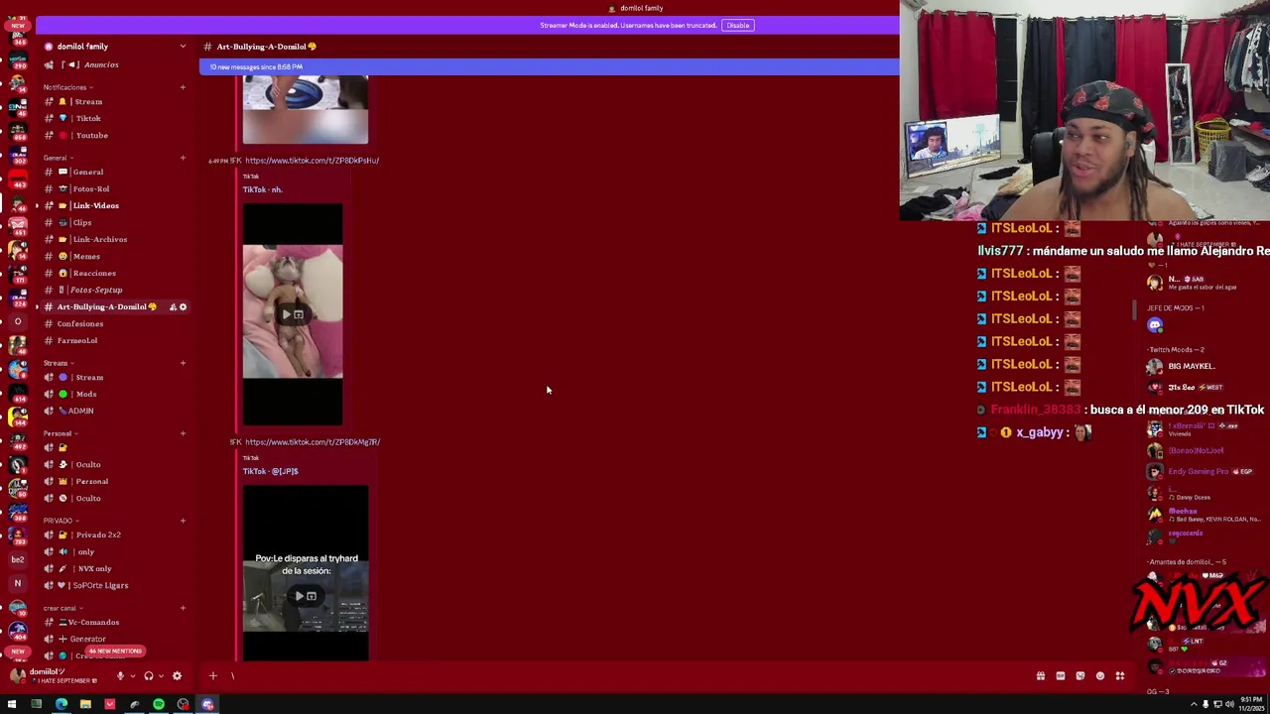This screenshot has height=714, width=1270.
Task: Open Windows Start menu
Action: pos(12,704)
